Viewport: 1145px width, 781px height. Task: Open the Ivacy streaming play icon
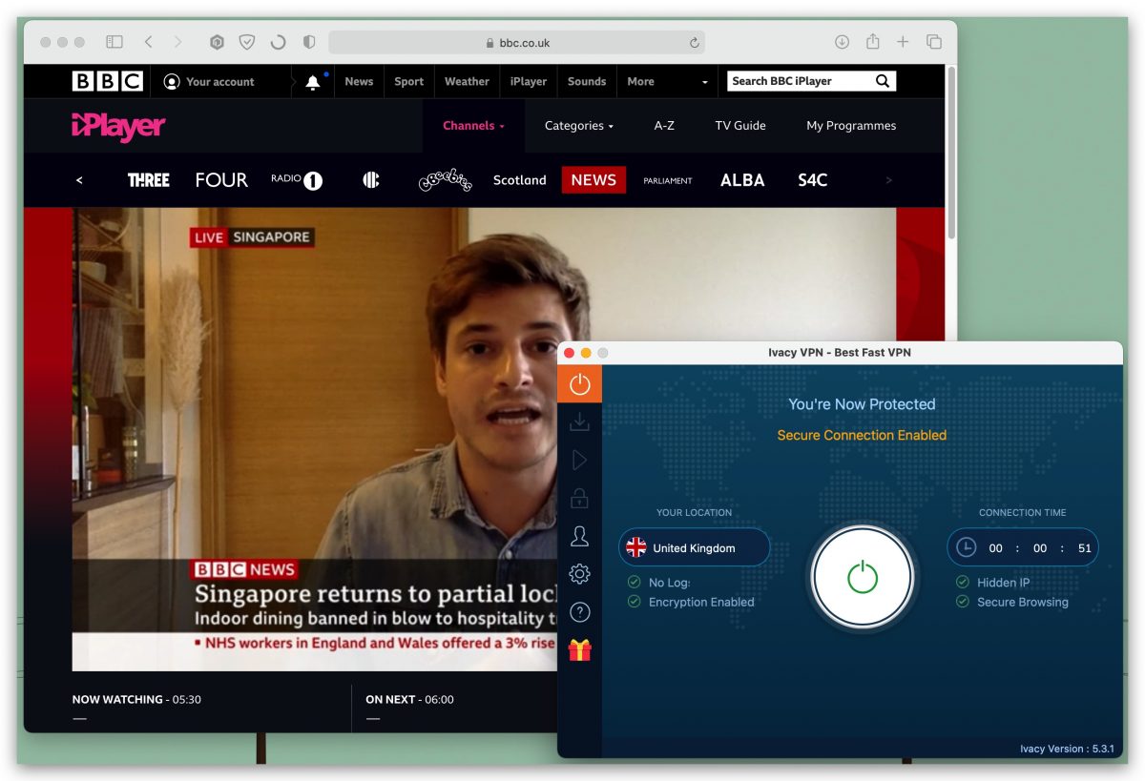tap(579, 461)
